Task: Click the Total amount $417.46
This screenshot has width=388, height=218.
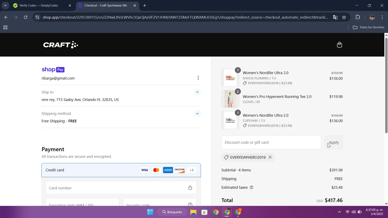Action: tap(334, 200)
